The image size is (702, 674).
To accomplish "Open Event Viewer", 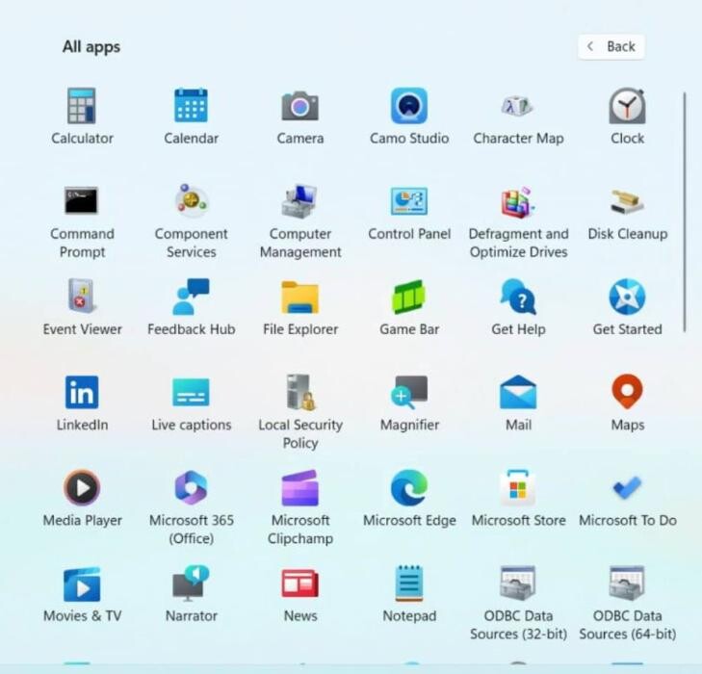I will (x=82, y=298).
